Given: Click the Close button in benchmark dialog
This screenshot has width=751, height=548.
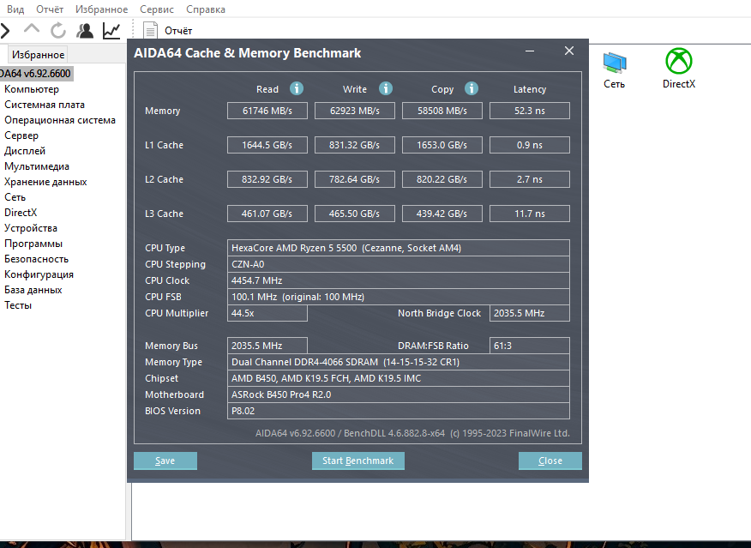Looking at the screenshot, I should [550, 461].
